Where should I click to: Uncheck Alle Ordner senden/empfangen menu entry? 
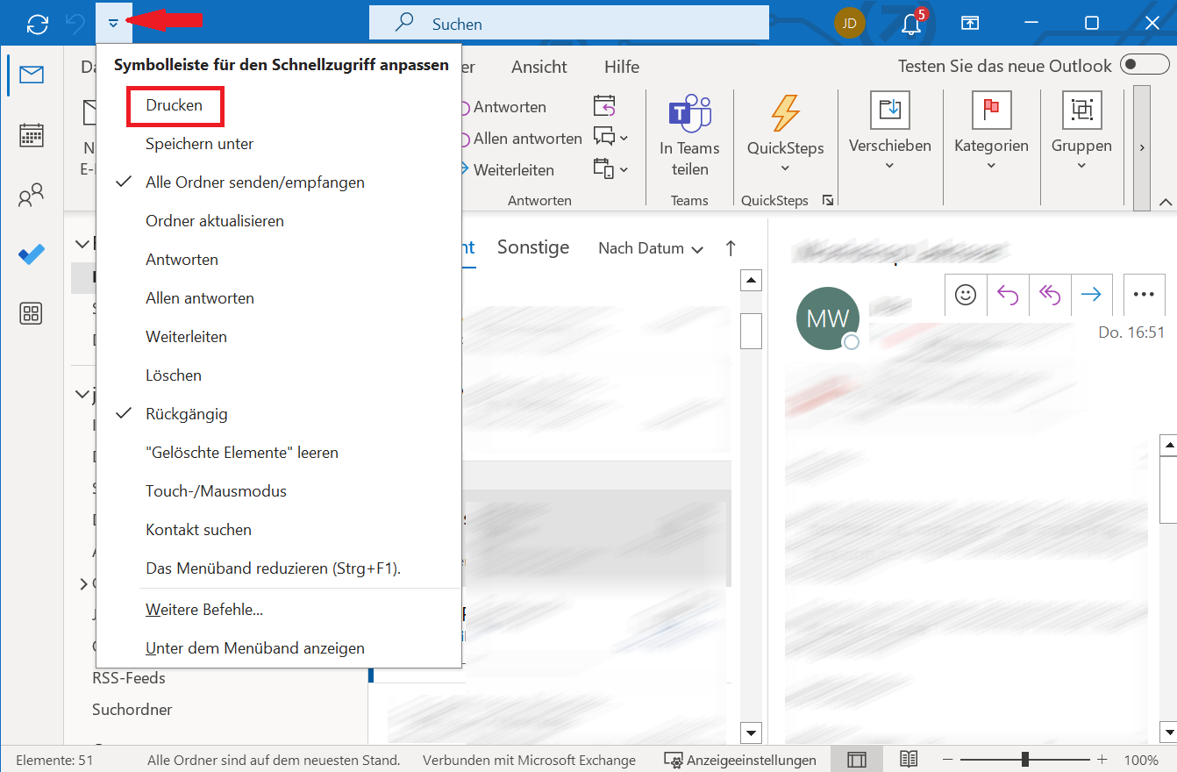tap(279, 182)
